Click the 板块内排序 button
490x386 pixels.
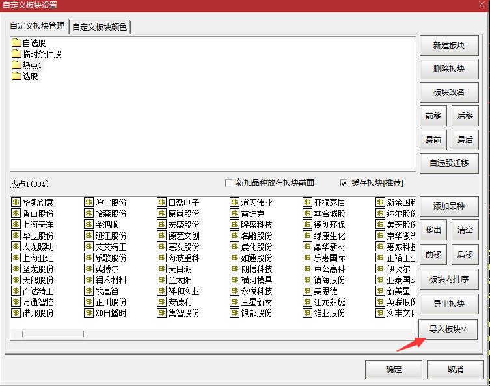pyautogui.click(x=449, y=279)
